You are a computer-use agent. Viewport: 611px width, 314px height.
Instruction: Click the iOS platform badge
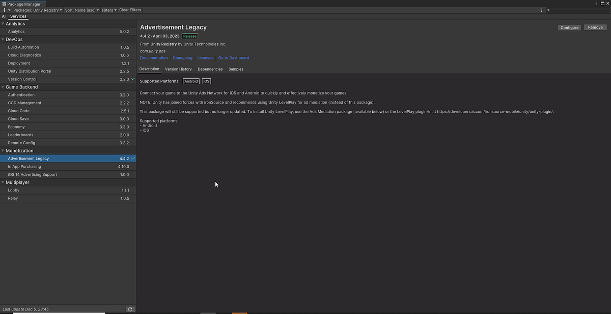click(x=206, y=81)
